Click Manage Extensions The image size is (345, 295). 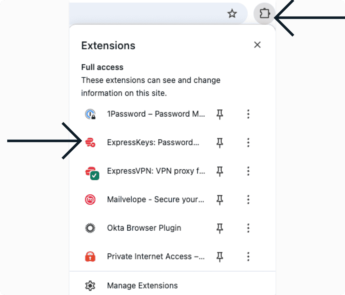pyautogui.click(x=142, y=285)
